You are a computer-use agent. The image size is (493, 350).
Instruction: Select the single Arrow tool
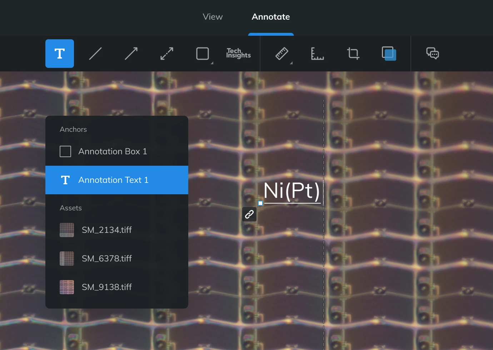click(x=131, y=54)
